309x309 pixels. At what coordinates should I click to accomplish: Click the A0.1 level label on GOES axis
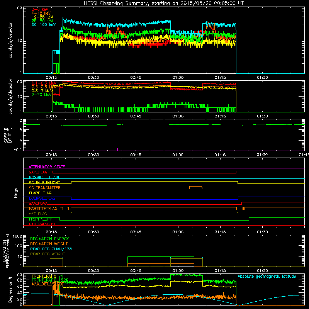(18, 149)
